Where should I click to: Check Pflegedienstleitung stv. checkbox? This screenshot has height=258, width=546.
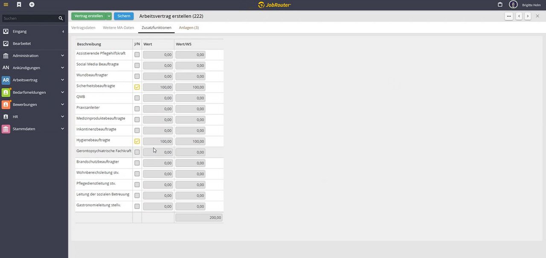(x=137, y=185)
